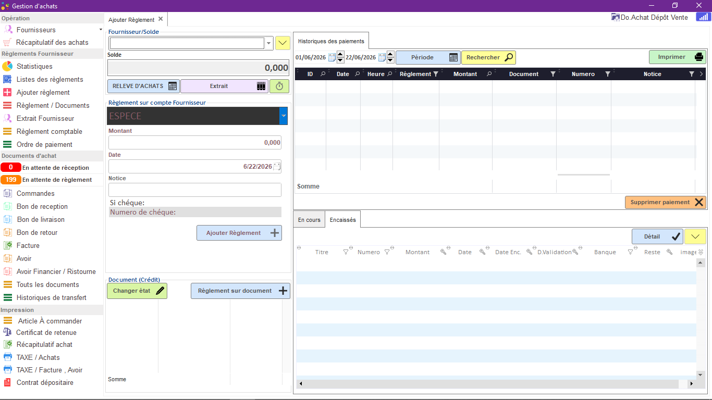Image resolution: width=712 pixels, height=400 pixels.
Task: Open the Facture document icon
Action: 7,245
